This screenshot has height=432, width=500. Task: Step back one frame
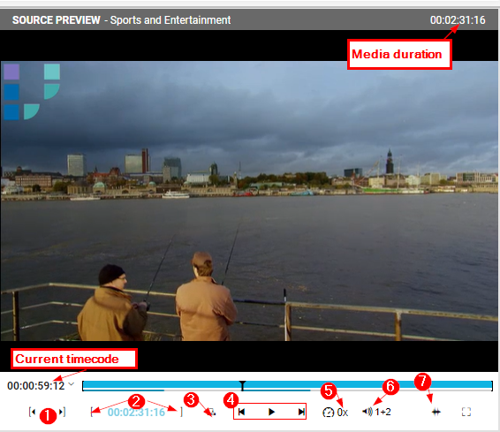pyautogui.click(x=241, y=412)
